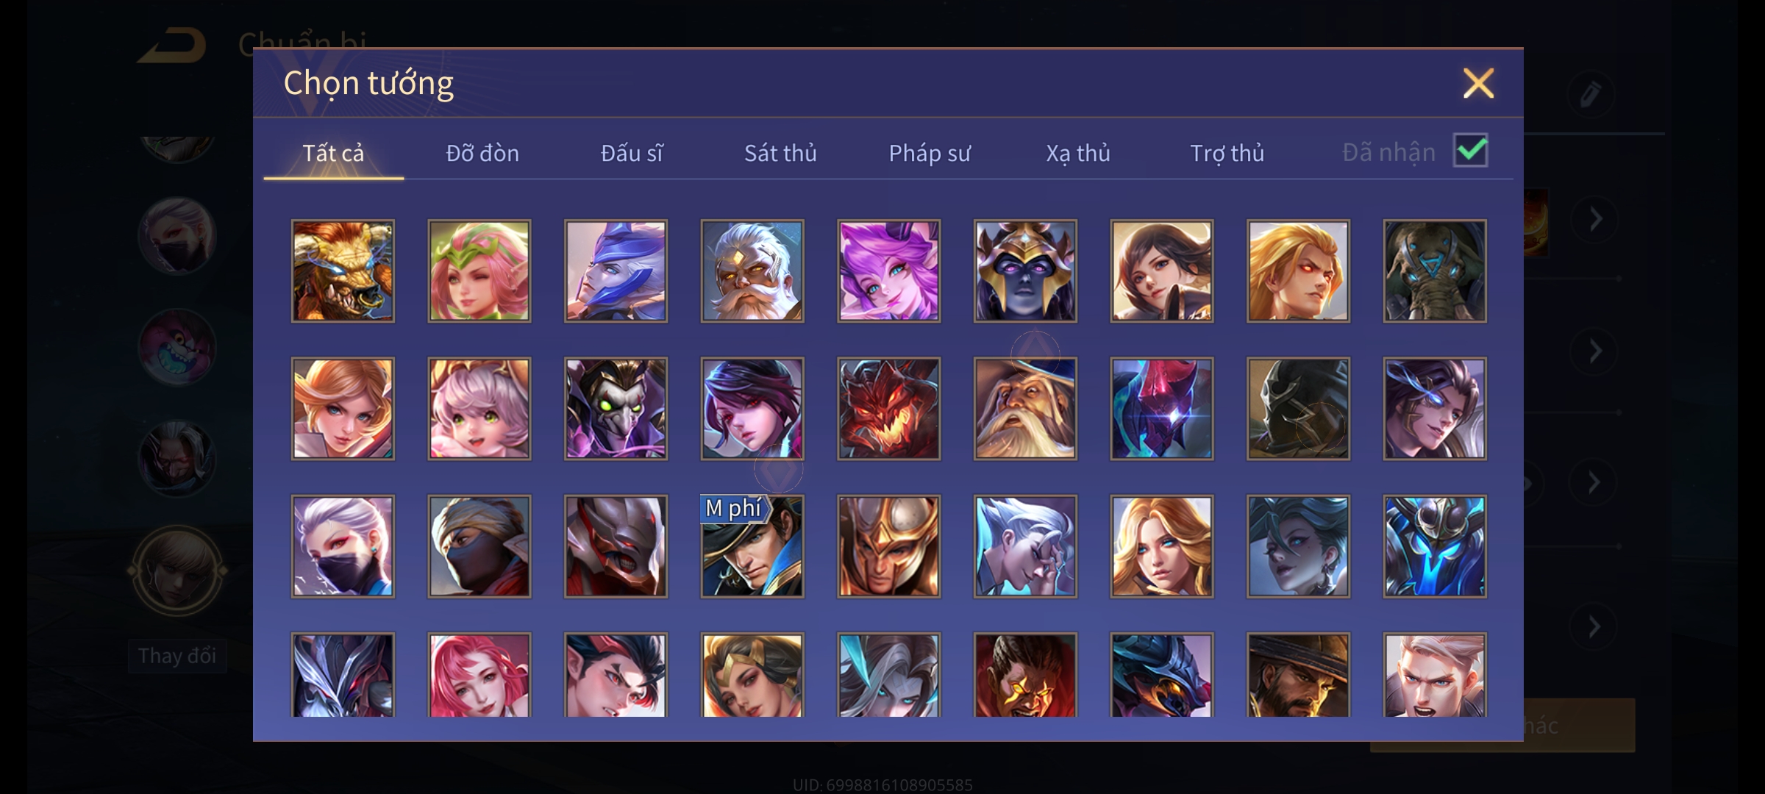Click the 'Thay đổi' button
The height and width of the screenshot is (794, 1765).
tap(177, 656)
